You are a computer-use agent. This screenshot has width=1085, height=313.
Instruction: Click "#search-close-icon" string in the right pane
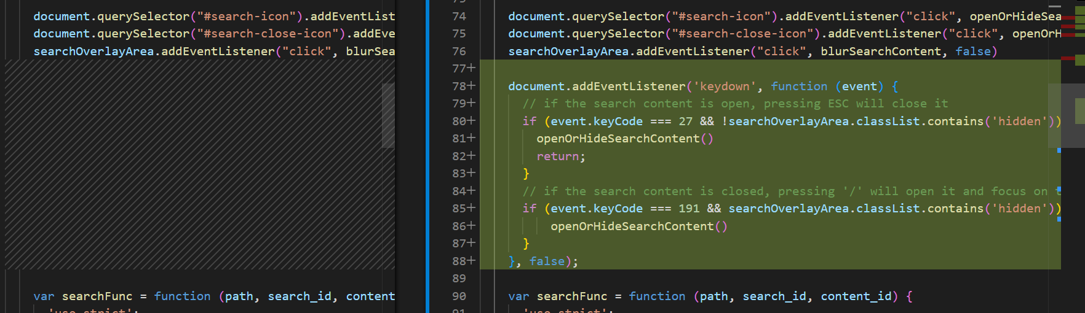pos(742,34)
